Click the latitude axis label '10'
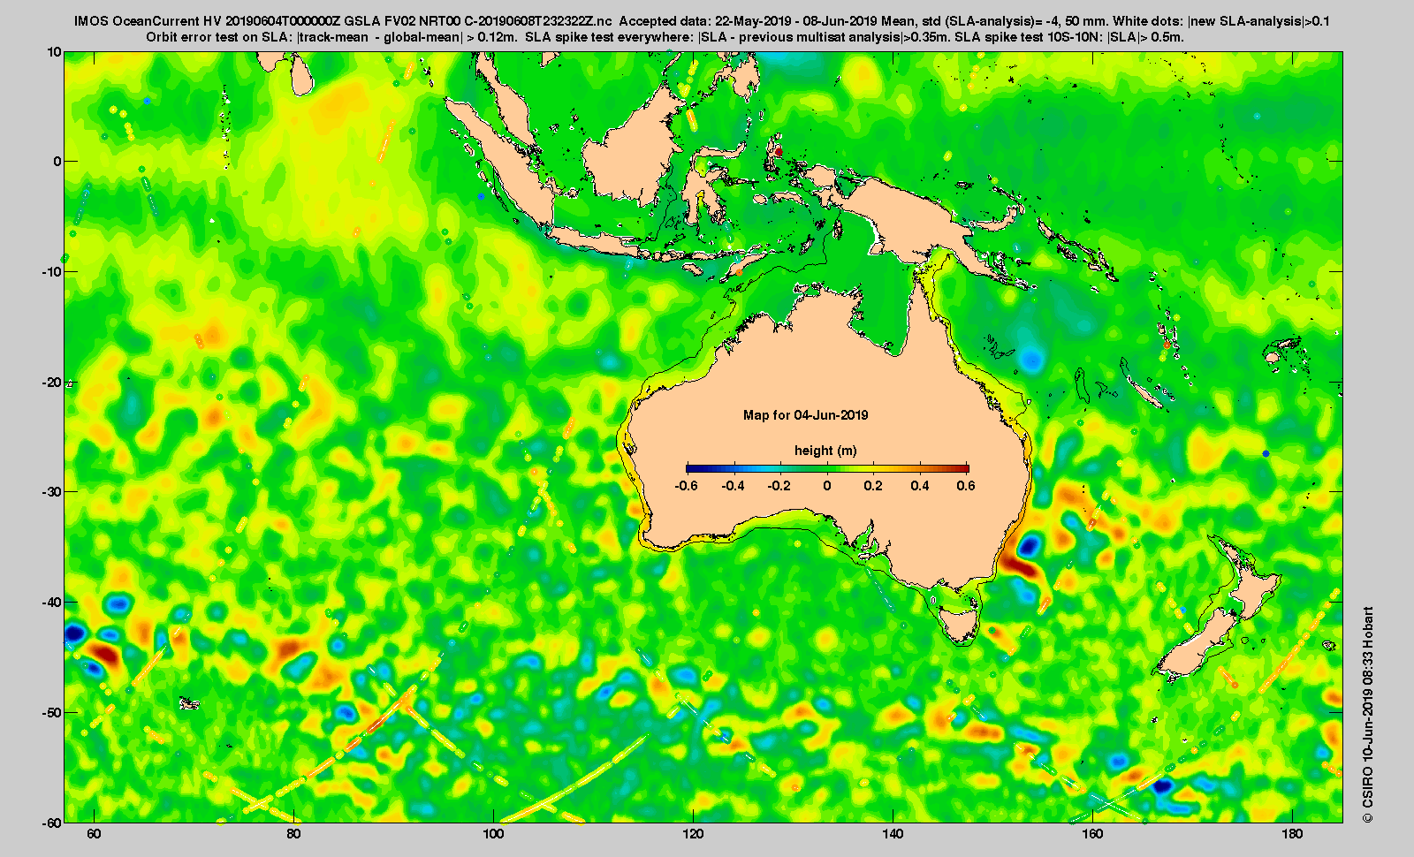This screenshot has width=1414, height=857. [55, 51]
